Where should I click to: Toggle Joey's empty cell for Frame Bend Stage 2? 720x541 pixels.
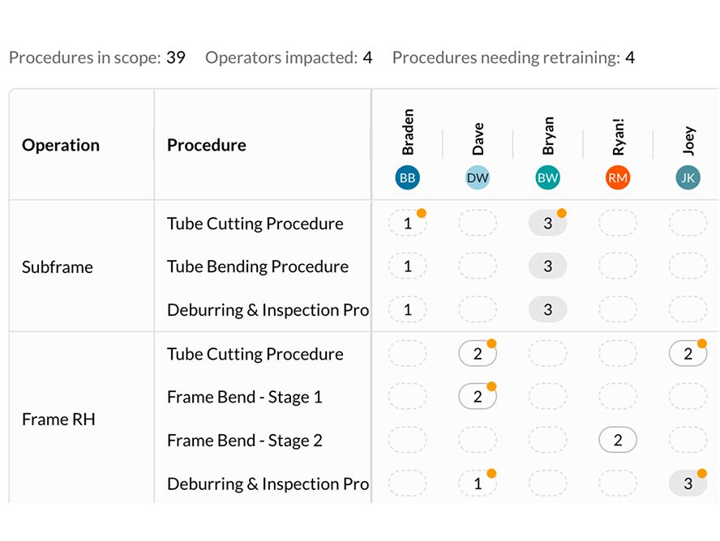point(688,440)
